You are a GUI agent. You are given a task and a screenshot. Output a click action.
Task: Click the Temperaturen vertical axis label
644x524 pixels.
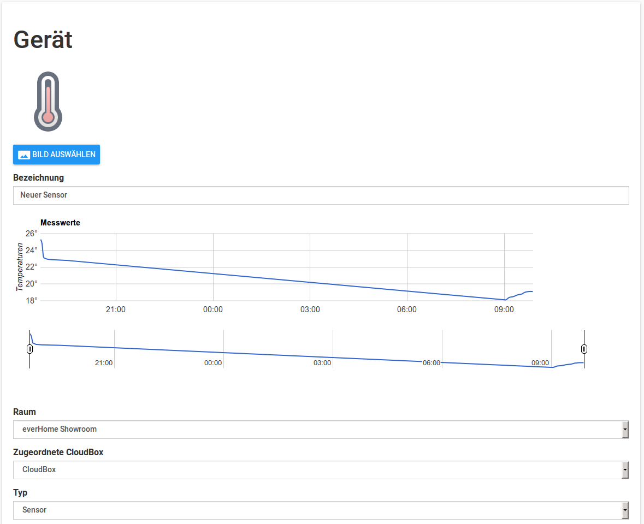pyautogui.click(x=20, y=267)
